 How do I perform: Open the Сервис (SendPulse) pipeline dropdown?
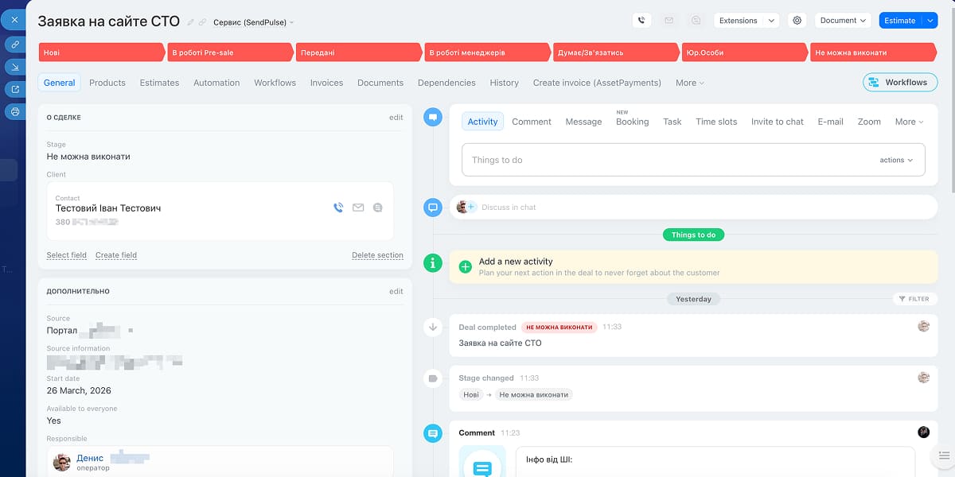(254, 22)
